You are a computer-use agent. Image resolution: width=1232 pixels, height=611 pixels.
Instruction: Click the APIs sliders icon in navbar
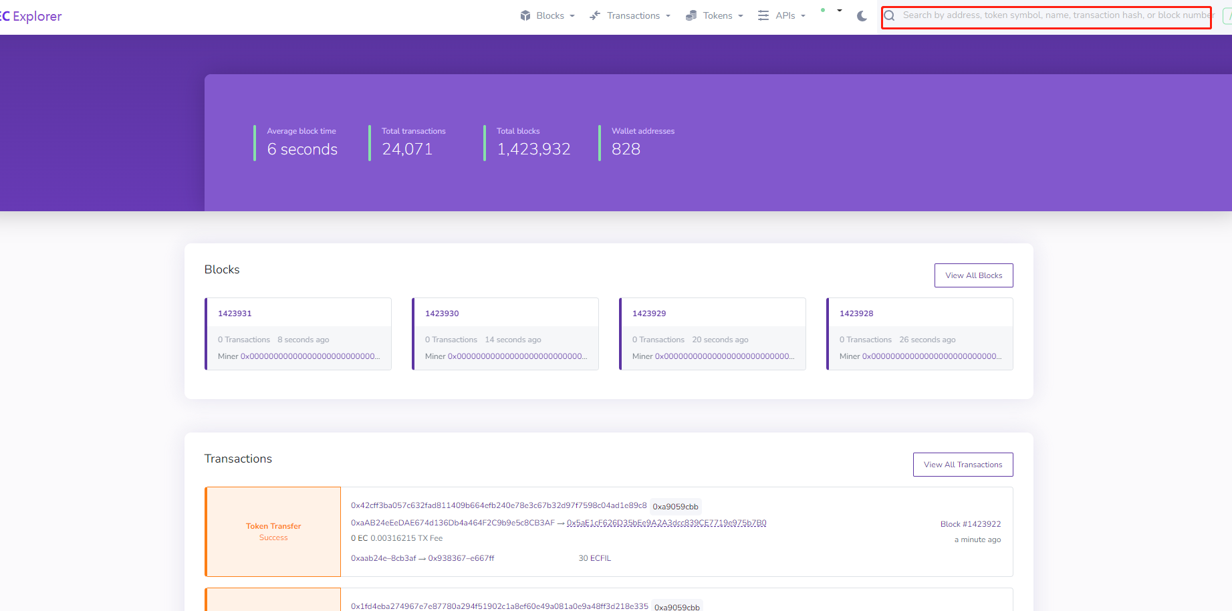click(x=763, y=15)
